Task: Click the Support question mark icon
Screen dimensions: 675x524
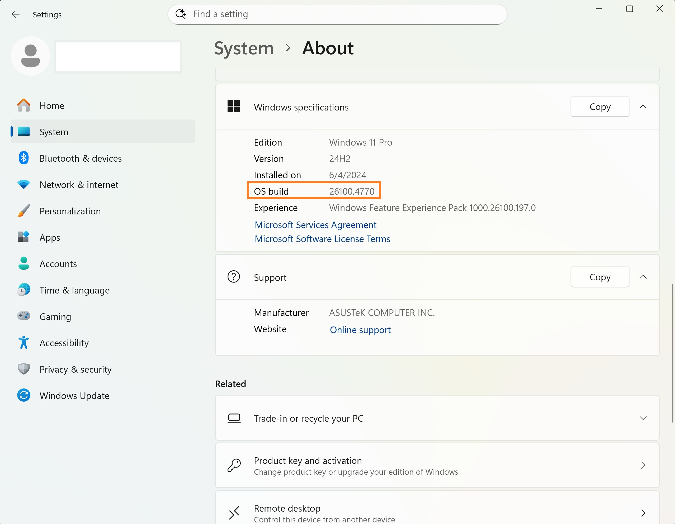Action: tap(234, 277)
